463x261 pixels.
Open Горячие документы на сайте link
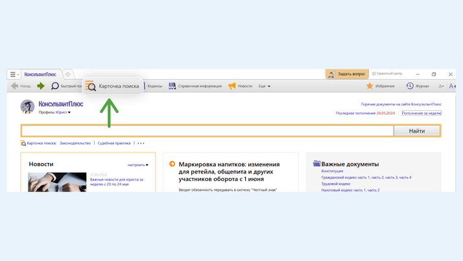pos(401,104)
